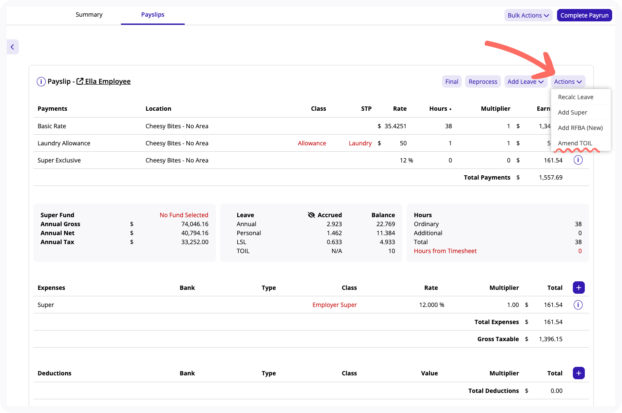Click the red Allowance class text
The width and height of the screenshot is (622, 413).
312,143
